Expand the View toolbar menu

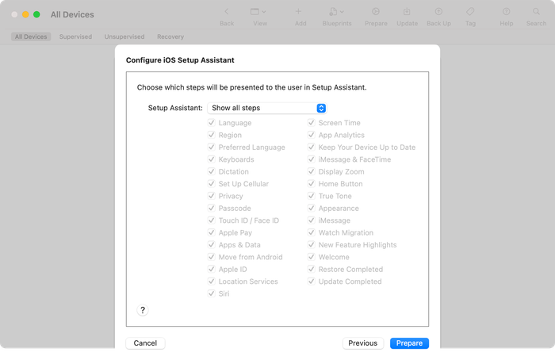(x=258, y=12)
